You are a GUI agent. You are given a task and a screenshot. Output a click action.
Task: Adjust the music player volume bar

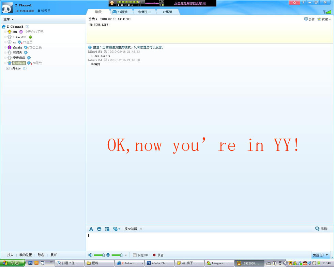pyautogui.click(x=128, y=2)
